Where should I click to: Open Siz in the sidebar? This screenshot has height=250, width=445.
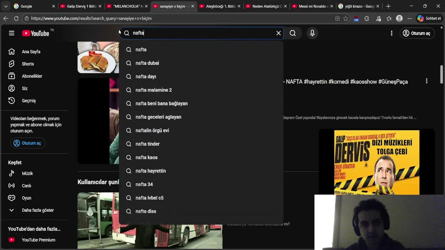[x=34, y=89]
